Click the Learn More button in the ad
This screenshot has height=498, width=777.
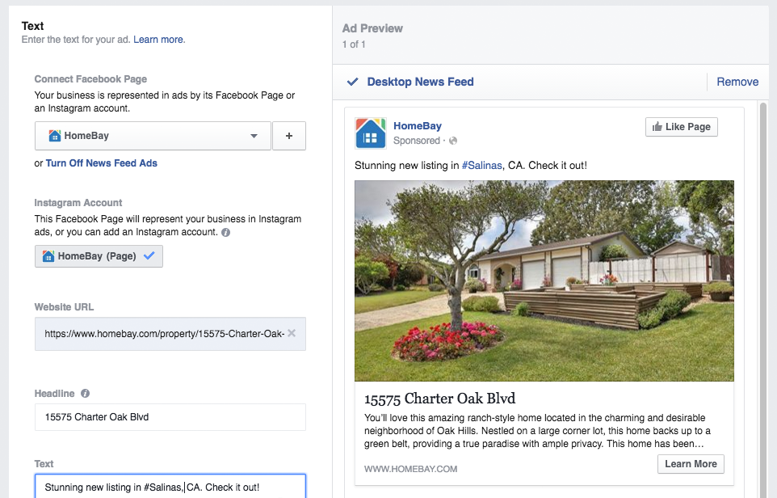(691, 464)
